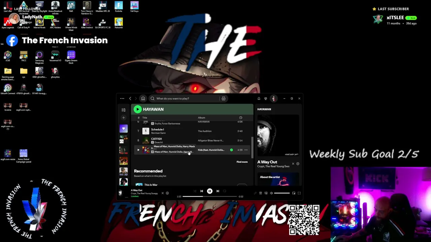Viewport: 431px width, 242px height.
Task: Expand Your Library sidebar
Action: tap(124, 110)
